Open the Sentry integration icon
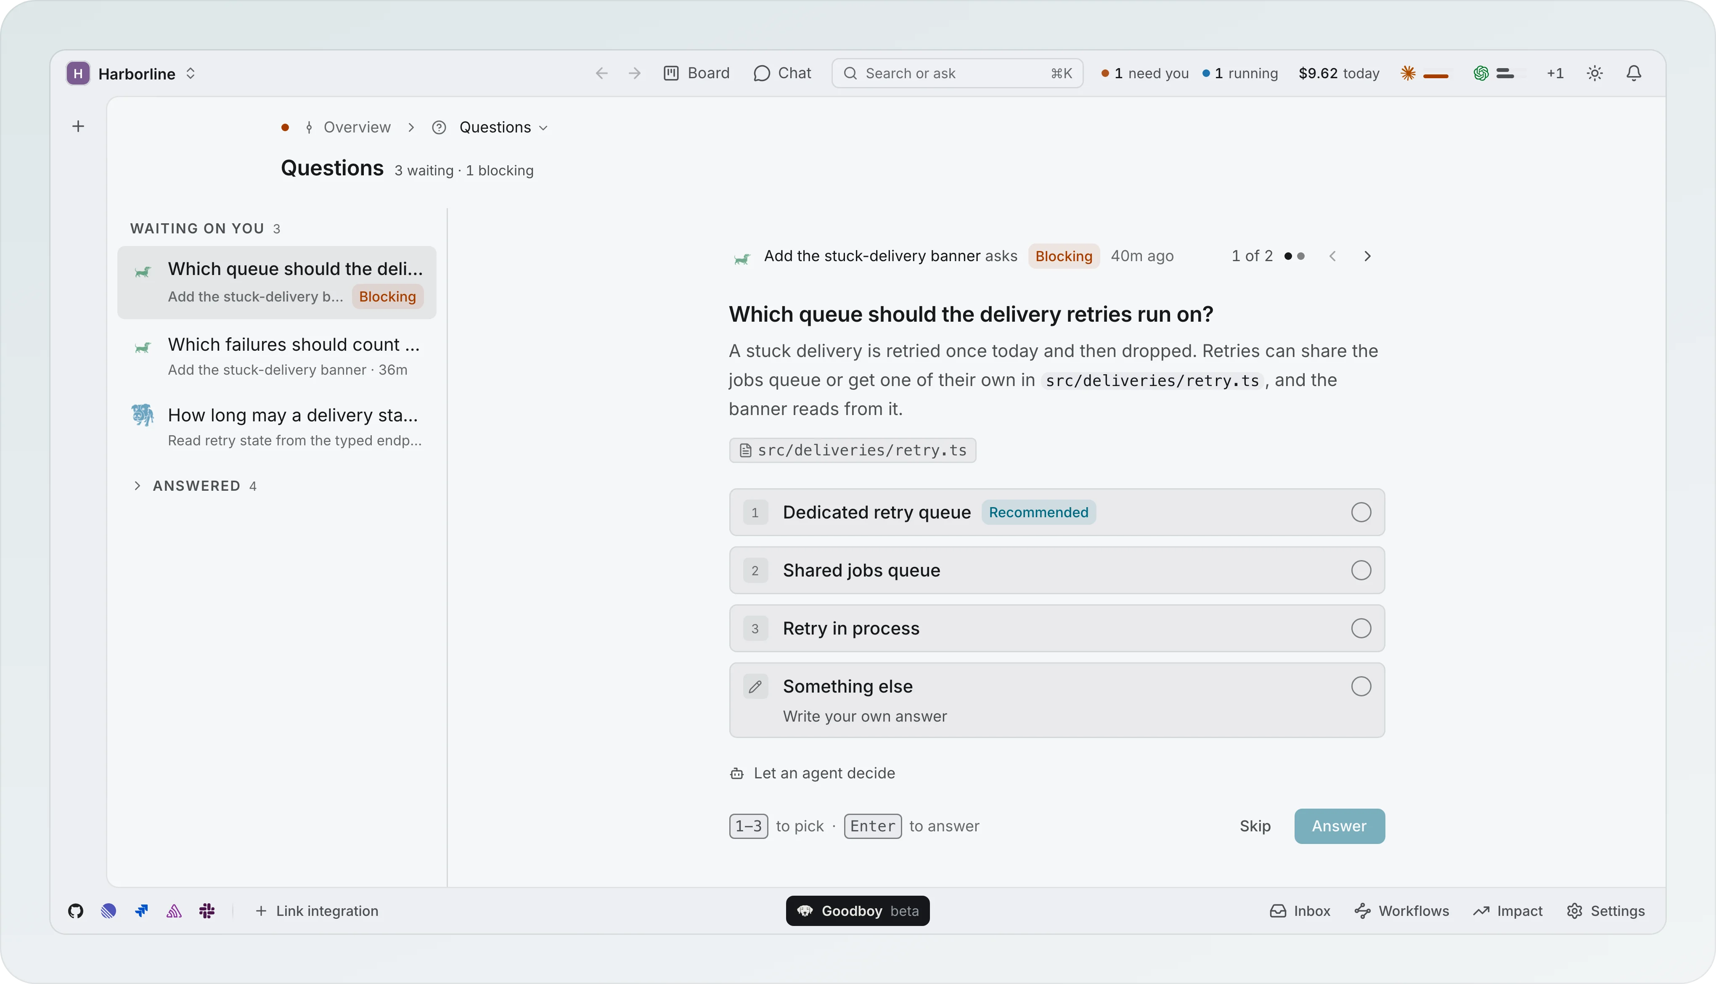This screenshot has height=984, width=1716. click(x=175, y=911)
